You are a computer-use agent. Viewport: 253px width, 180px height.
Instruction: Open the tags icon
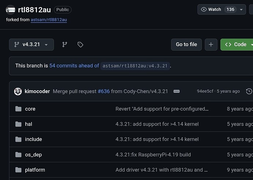[x=80, y=45]
